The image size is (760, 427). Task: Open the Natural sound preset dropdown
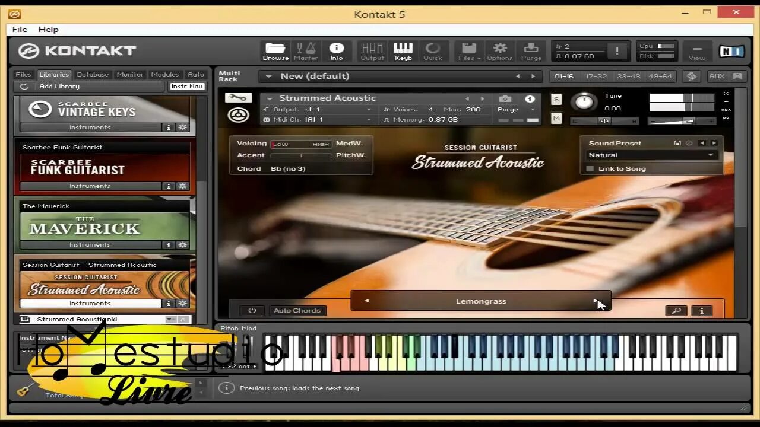tap(651, 155)
